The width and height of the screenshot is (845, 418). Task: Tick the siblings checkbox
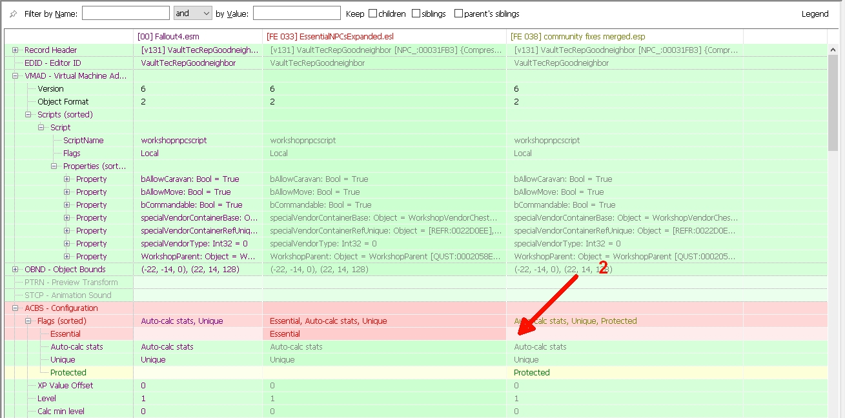click(416, 14)
